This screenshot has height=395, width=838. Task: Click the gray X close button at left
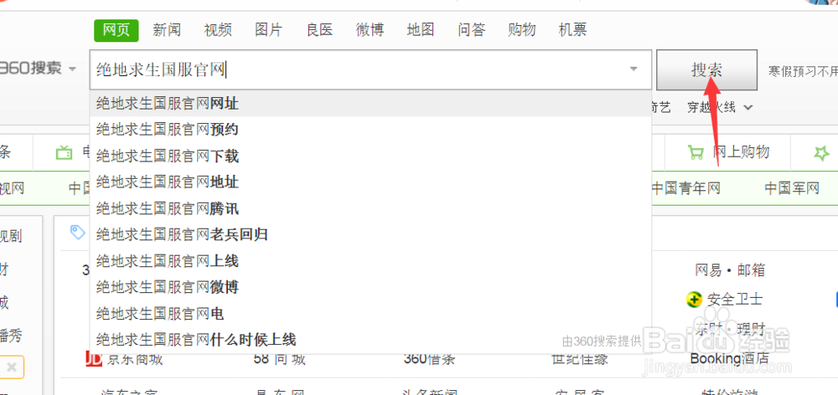click(x=12, y=367)
